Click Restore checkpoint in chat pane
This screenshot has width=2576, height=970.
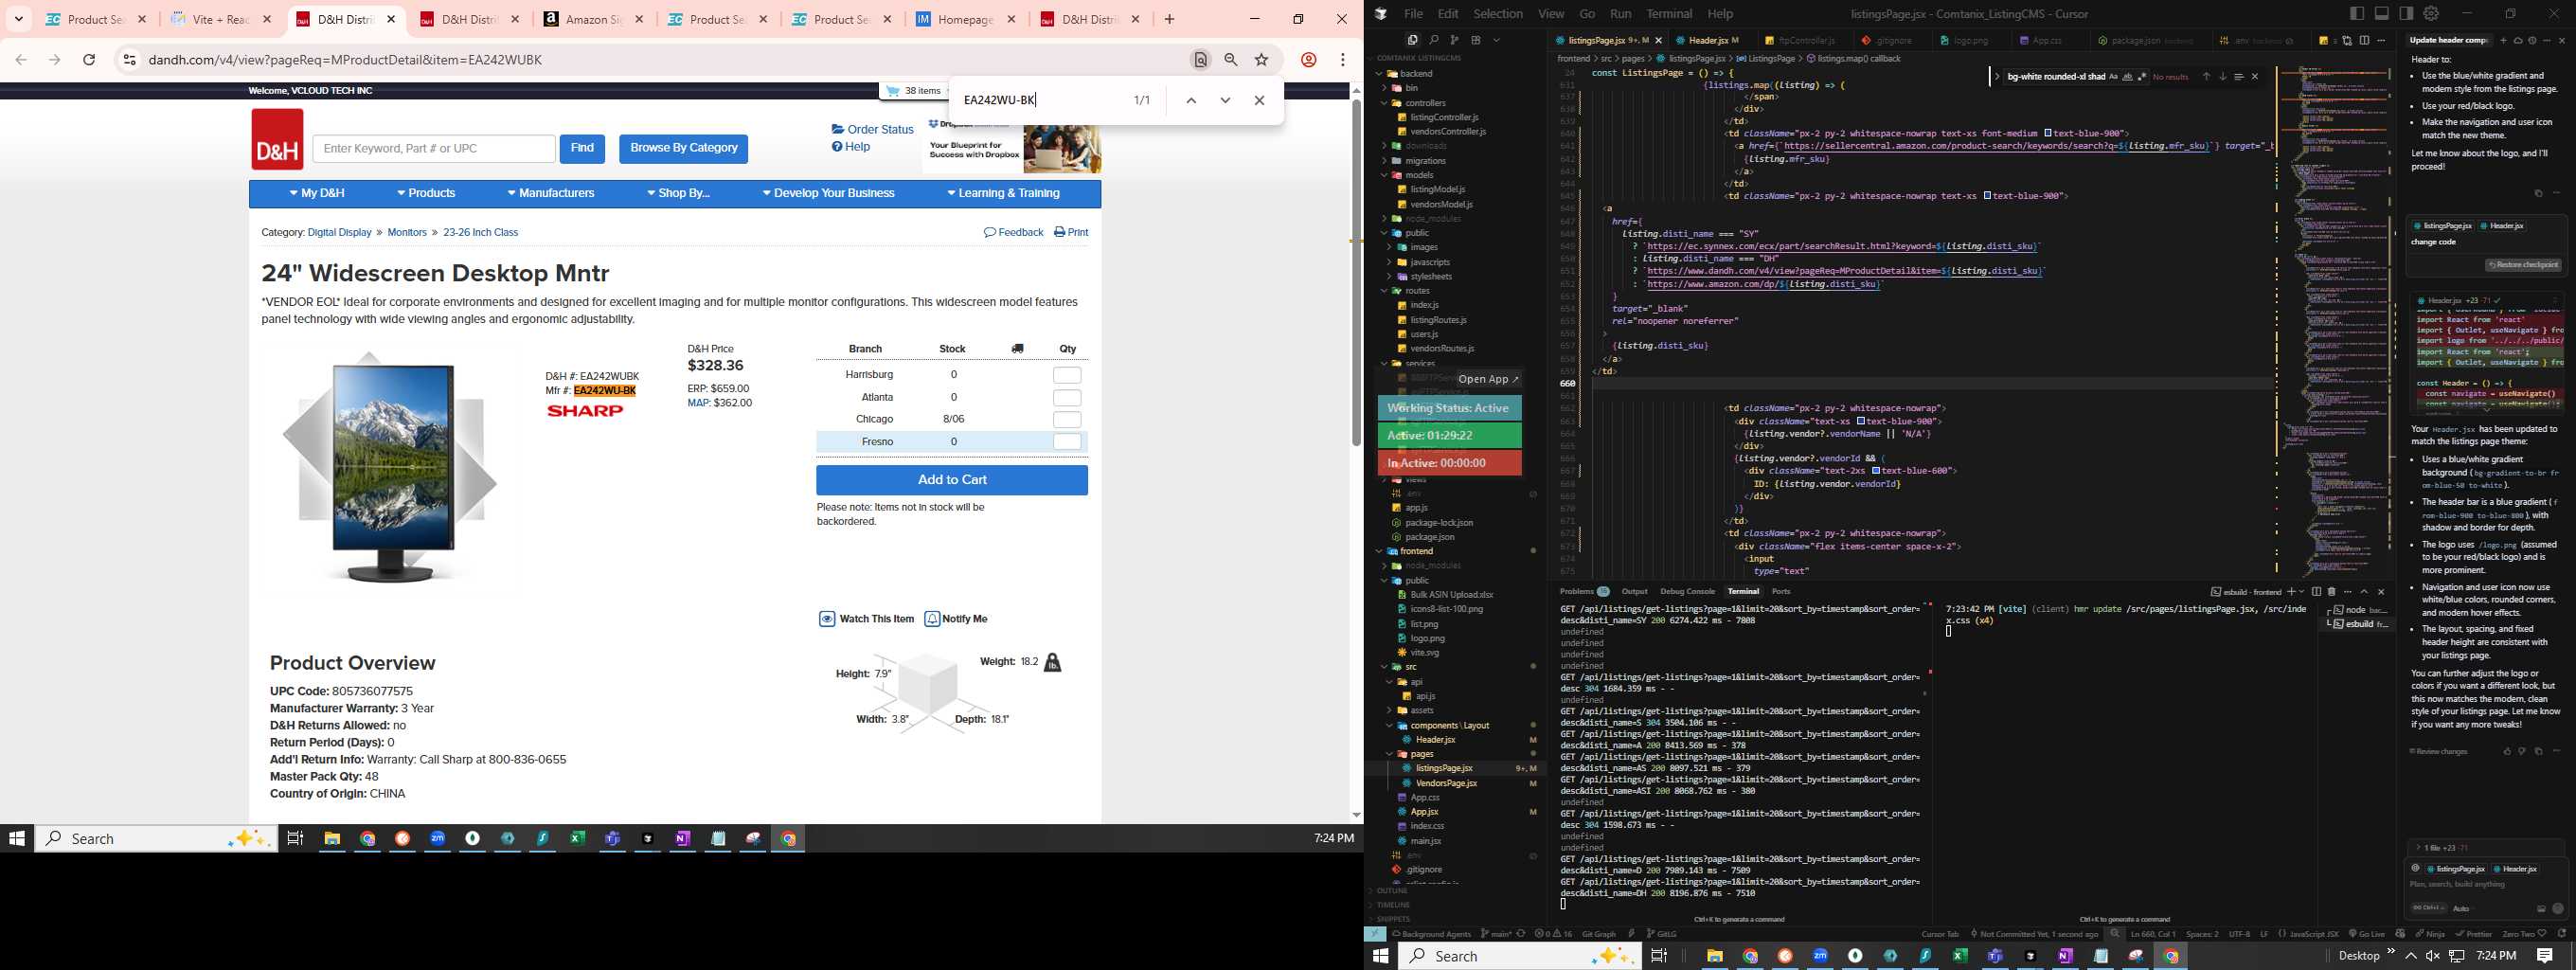pos(2523,265)
